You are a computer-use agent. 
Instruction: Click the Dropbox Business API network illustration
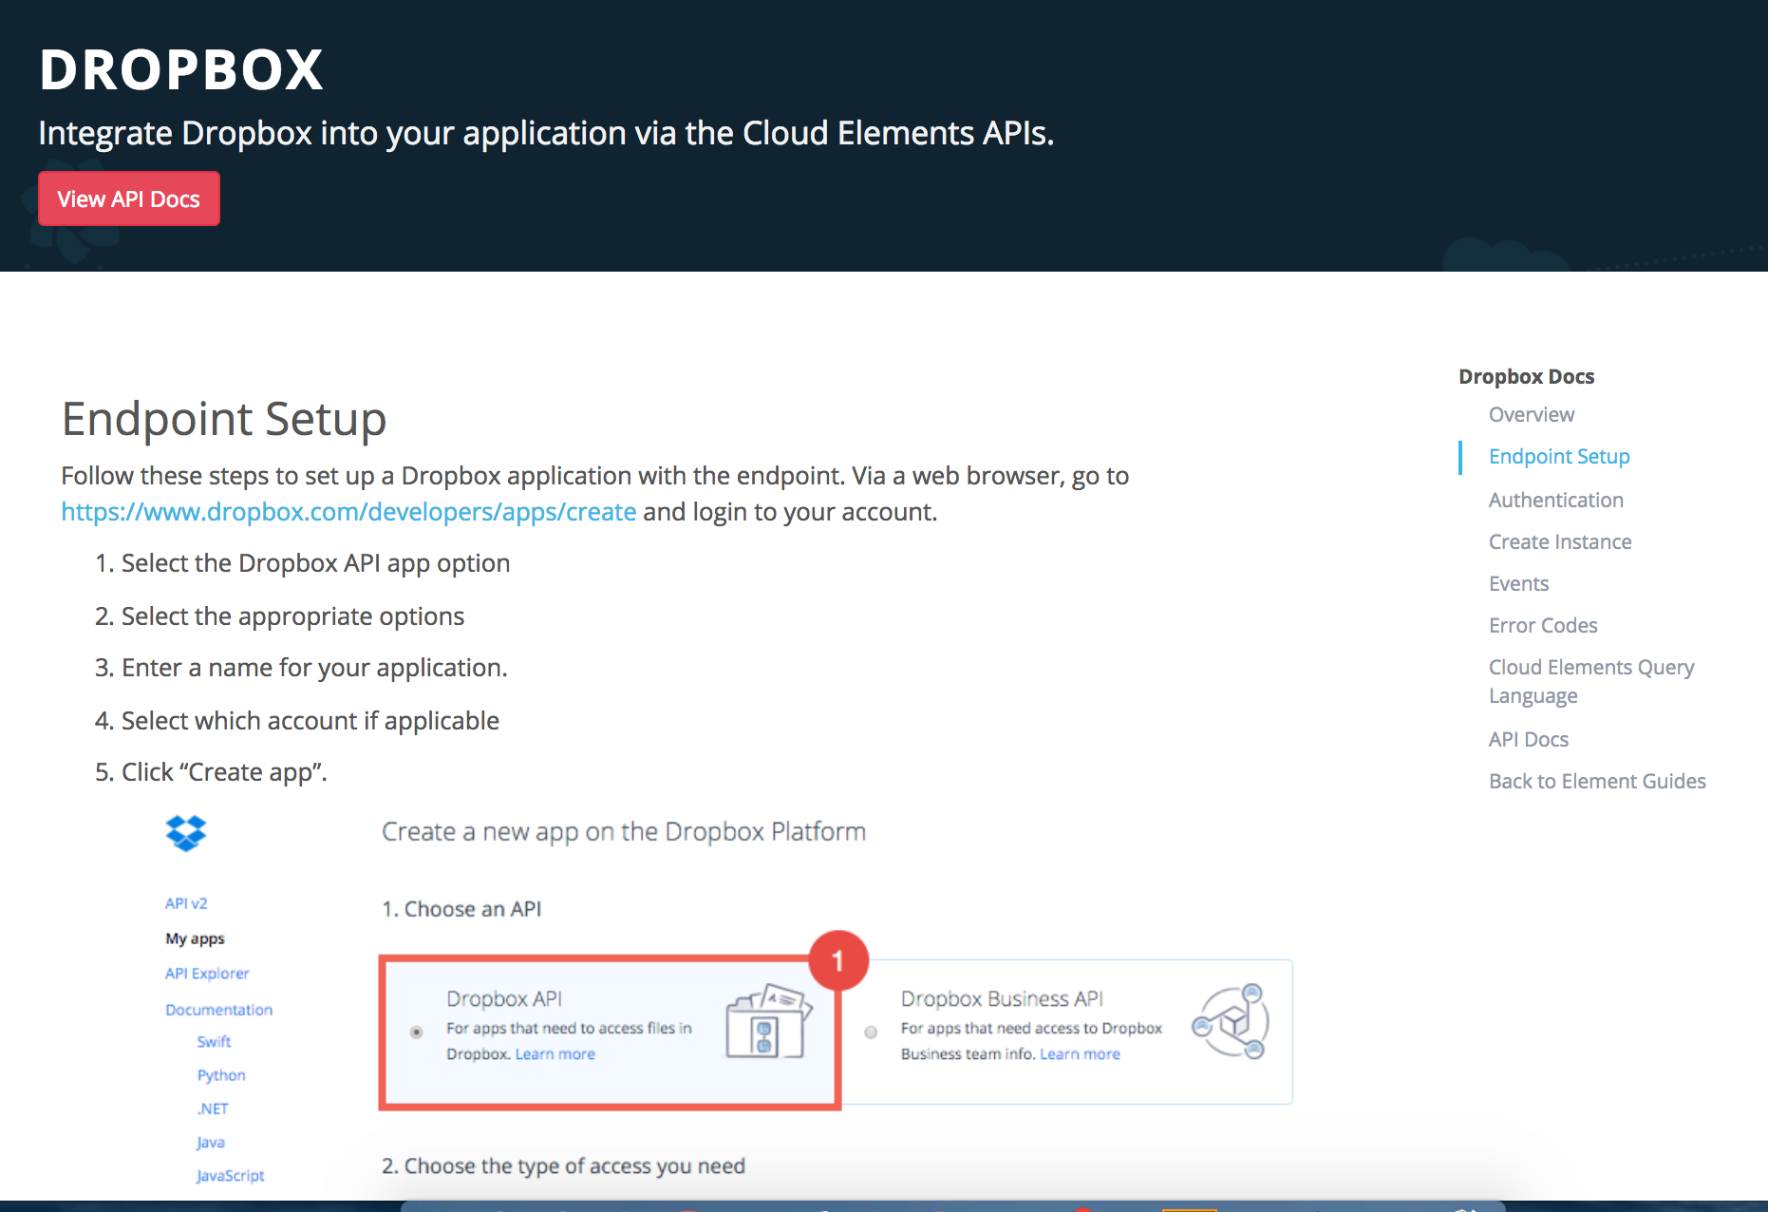1232,1021
